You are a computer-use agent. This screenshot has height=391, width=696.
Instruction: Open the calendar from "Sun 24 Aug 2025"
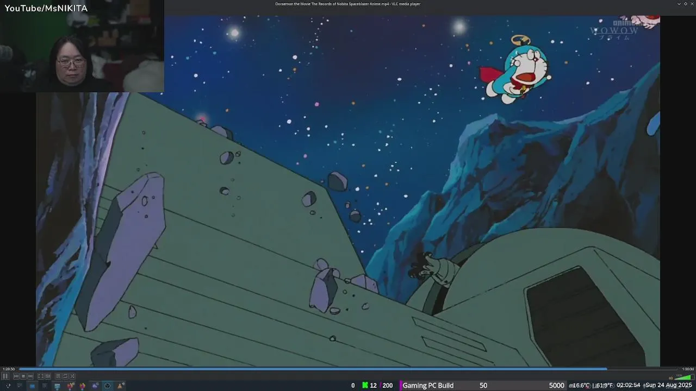pos(669,385)
